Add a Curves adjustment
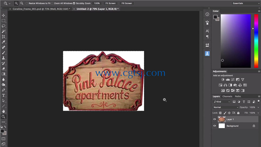261x147 pixels. (233, 79)
